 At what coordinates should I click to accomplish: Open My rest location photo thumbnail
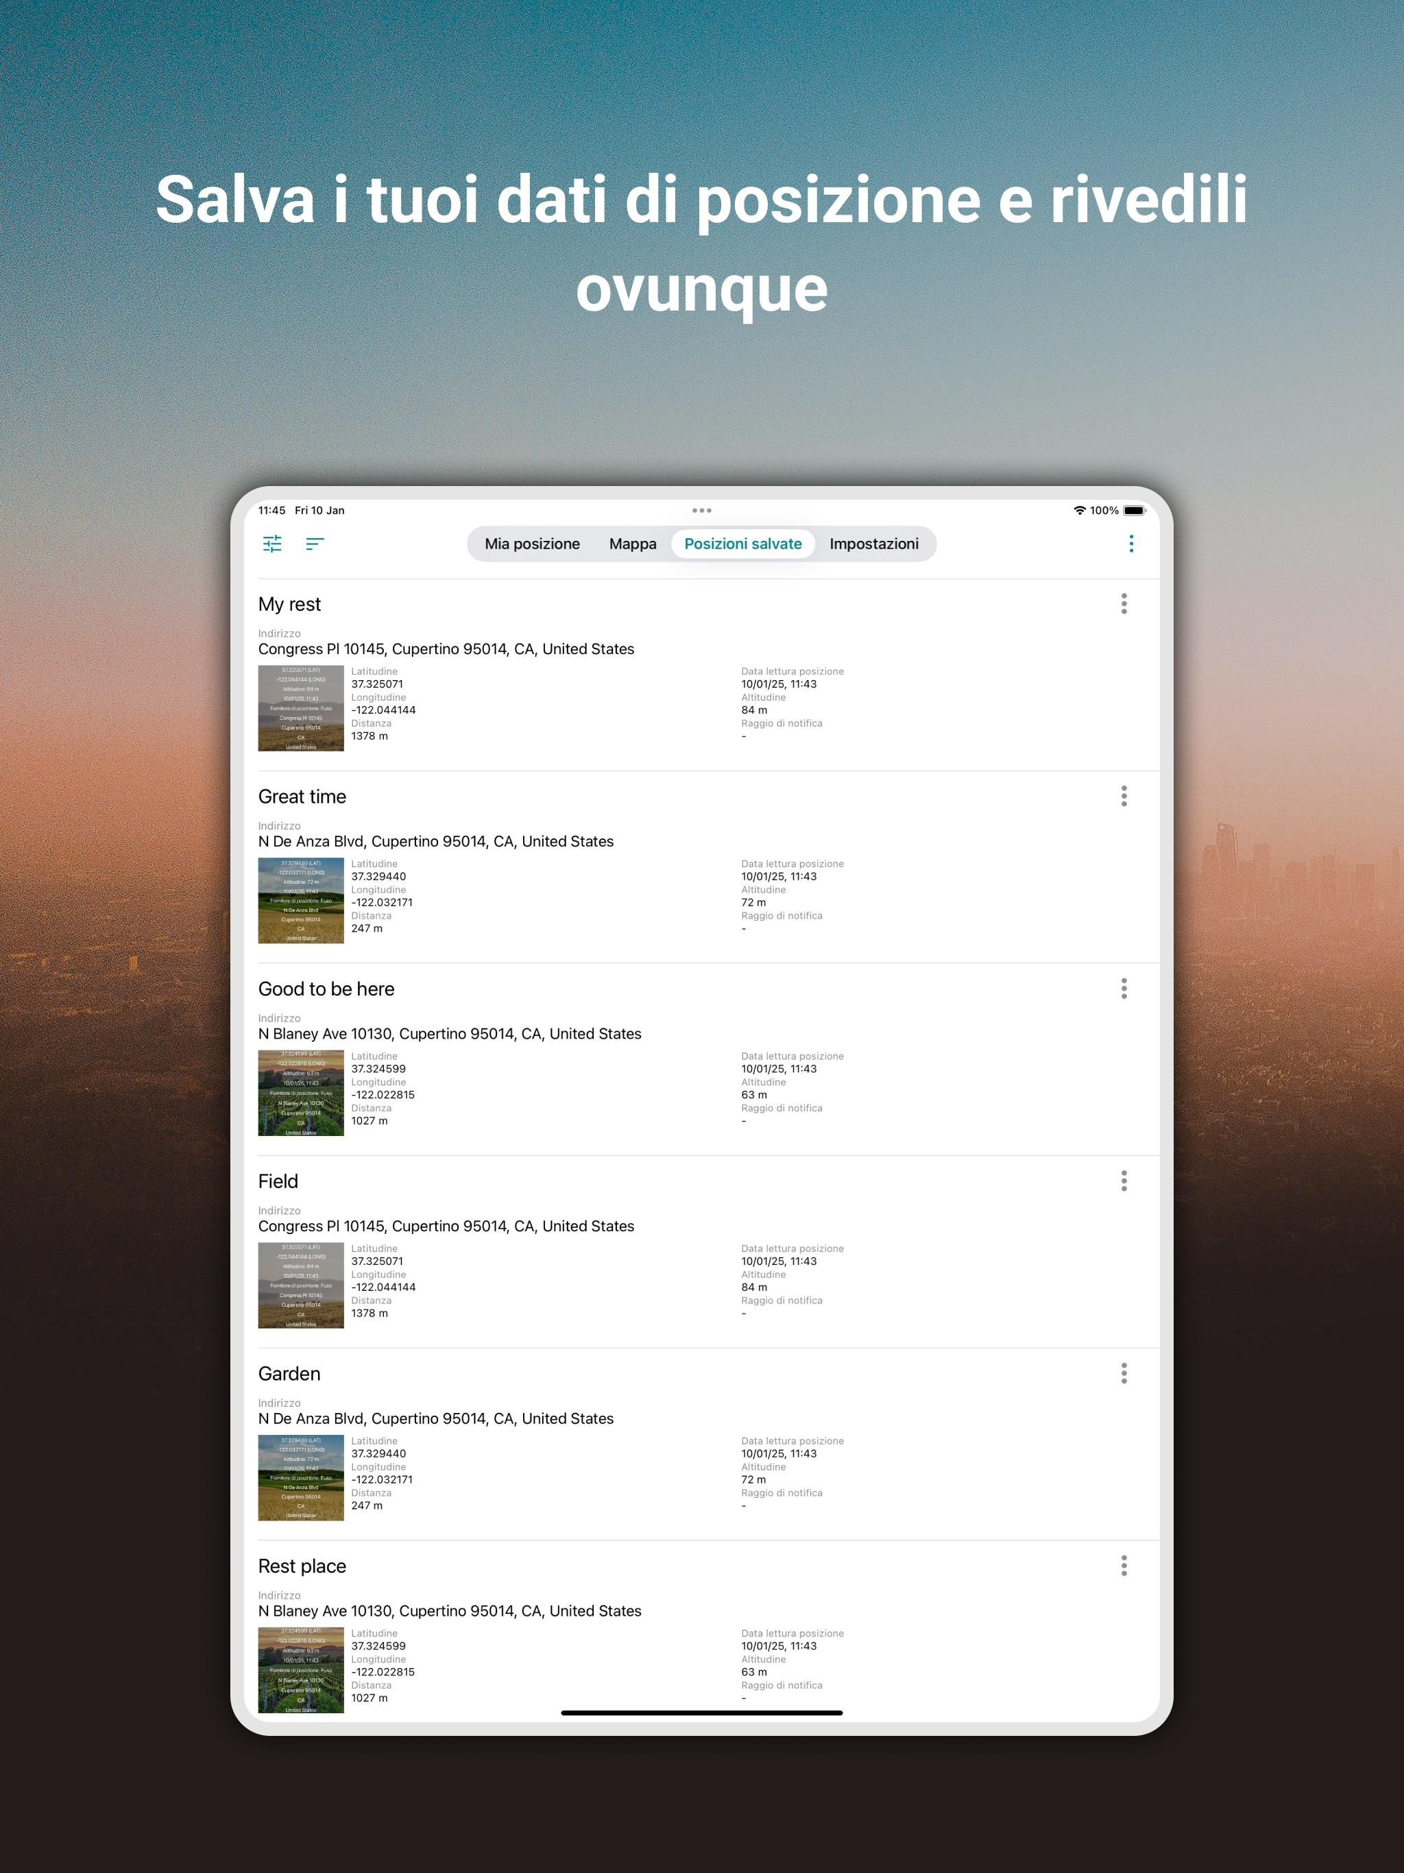(x=301, y=708)
